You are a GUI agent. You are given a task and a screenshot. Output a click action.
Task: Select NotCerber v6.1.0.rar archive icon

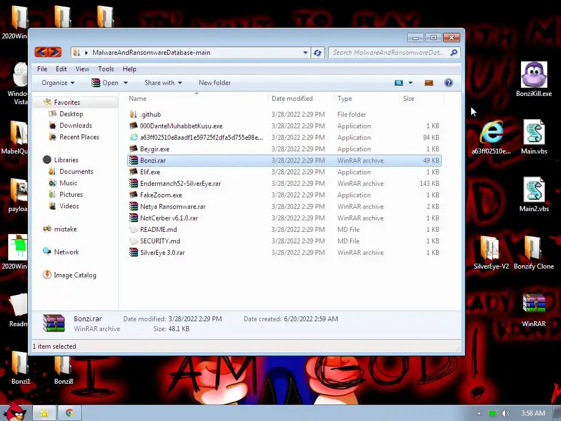click(x=134, y=218)
